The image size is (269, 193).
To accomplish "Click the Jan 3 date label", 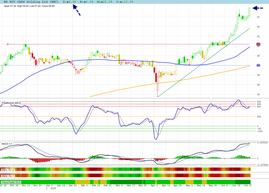I will [49, 185].
